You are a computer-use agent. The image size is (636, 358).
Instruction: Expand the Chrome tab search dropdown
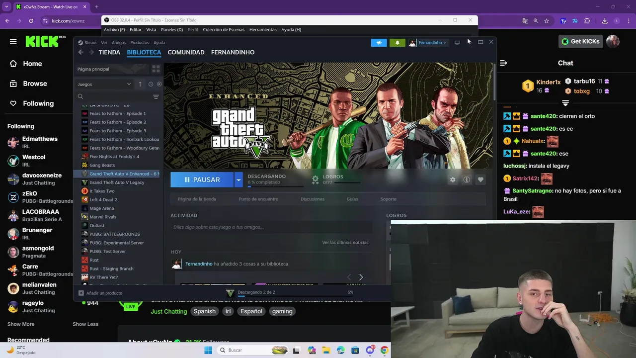[6, 7]
